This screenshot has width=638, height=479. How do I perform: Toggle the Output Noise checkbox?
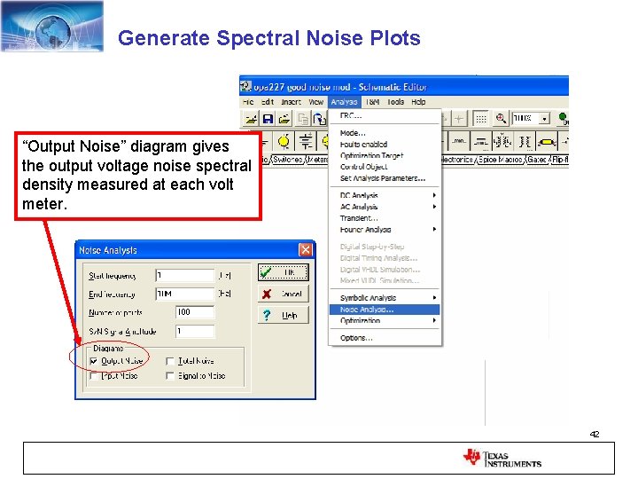(x=94, y=361)
